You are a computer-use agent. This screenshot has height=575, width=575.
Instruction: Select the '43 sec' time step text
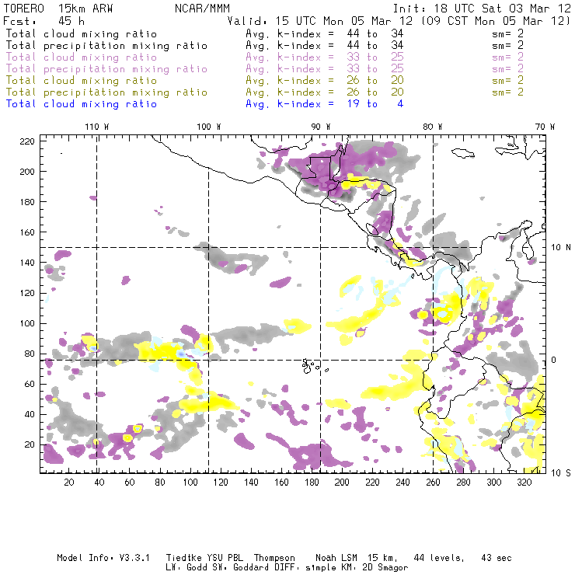[497, 558]
